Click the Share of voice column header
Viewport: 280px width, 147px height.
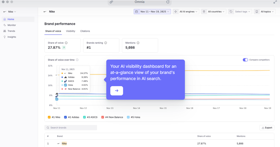(x=204, y=136)
